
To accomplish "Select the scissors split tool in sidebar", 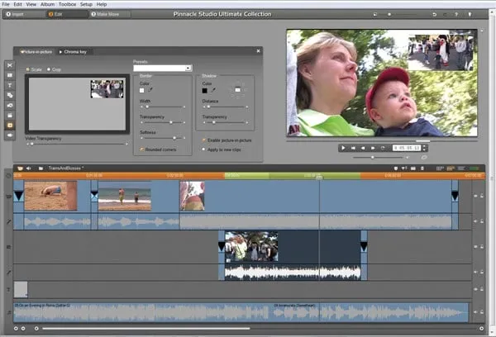I will 10,64.
